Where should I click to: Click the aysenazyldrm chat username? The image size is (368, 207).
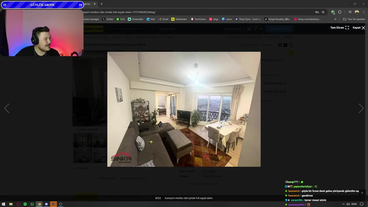[296, 205]
